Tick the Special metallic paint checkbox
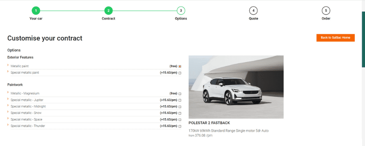Screen dimensions: 365x146 (x=180, y=73)
